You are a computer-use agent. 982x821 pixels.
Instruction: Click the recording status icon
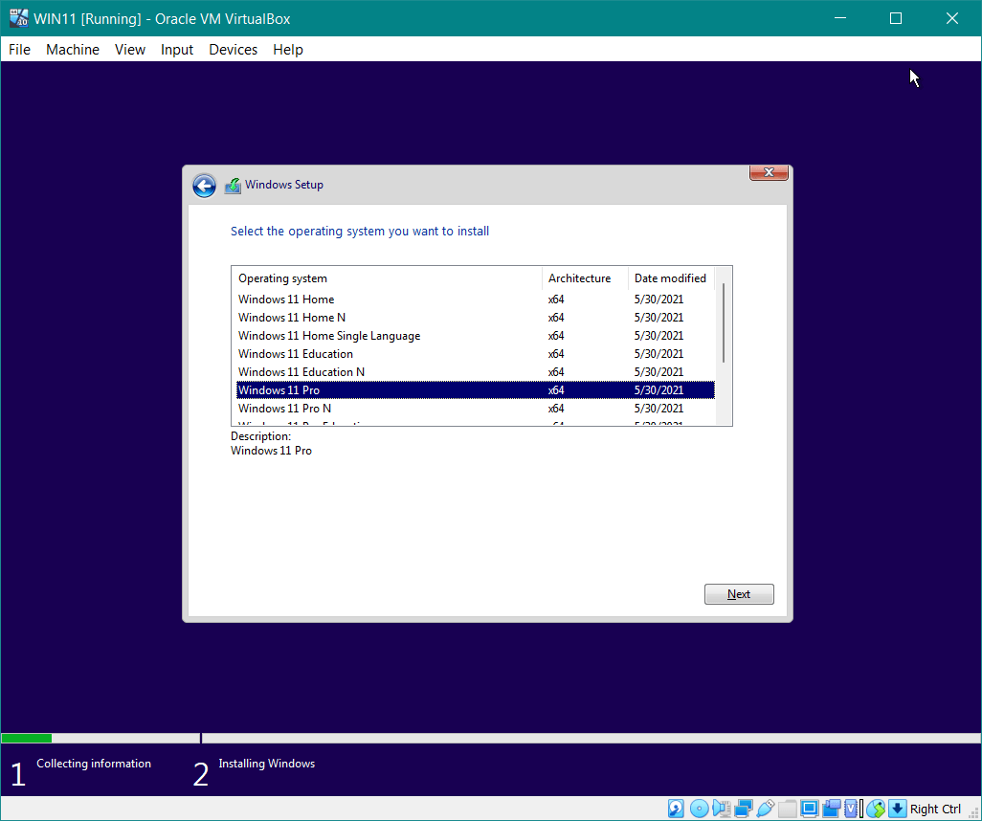(831, 809)
